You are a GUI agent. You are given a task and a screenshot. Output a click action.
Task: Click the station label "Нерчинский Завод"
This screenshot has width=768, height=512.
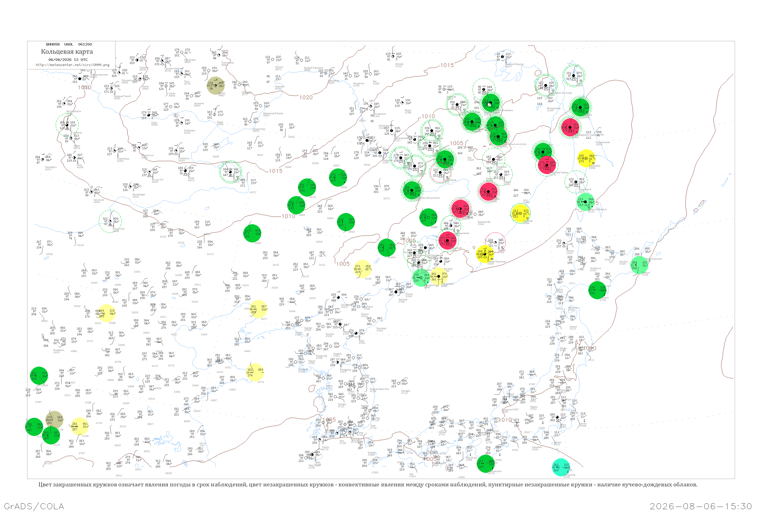[273, 114]
